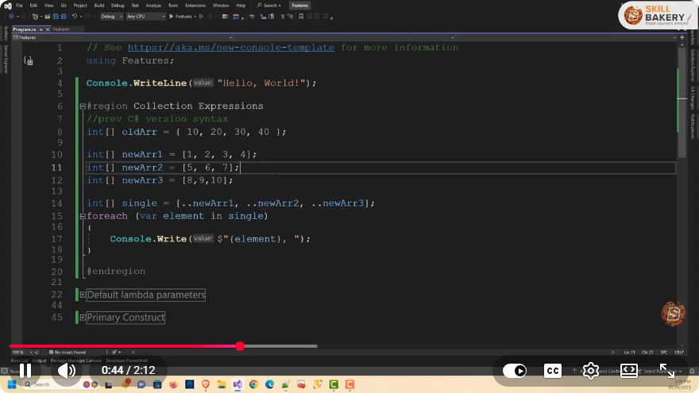699x393 pixels.
Task: Click the Console.WriteLine text on line 4
Action: pyautogui.click(x=137, y=83)
